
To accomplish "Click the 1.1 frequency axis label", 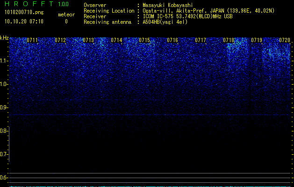I will click(x=4, y=61).
